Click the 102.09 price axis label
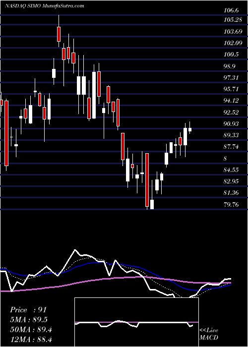 pos(233,43)
